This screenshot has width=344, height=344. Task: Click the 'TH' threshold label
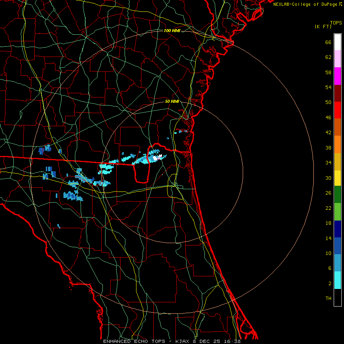tap(328, 299)
